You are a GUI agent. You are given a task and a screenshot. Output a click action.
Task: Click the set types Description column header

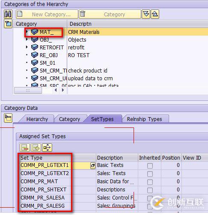(117, 158)
